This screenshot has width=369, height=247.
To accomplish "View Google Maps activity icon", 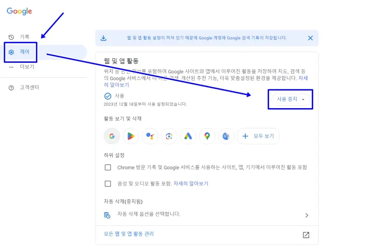I will pos(207,136).
